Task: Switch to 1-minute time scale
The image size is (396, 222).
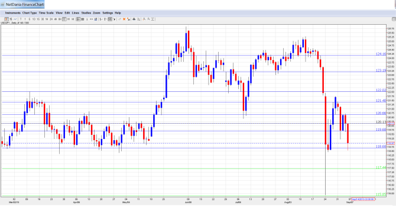Action: tap(25, 19)
